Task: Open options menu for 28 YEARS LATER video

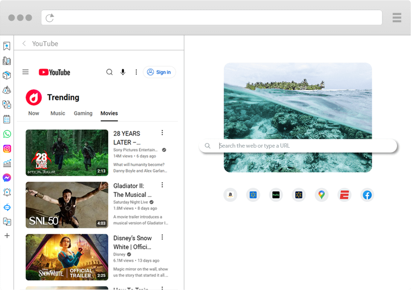Action: point(162,132)
